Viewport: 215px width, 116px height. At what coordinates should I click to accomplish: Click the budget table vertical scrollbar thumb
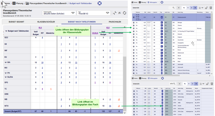[x=124, y=83]
